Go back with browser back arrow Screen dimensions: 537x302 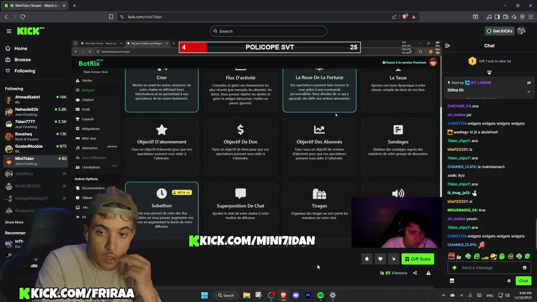point(6,17)
